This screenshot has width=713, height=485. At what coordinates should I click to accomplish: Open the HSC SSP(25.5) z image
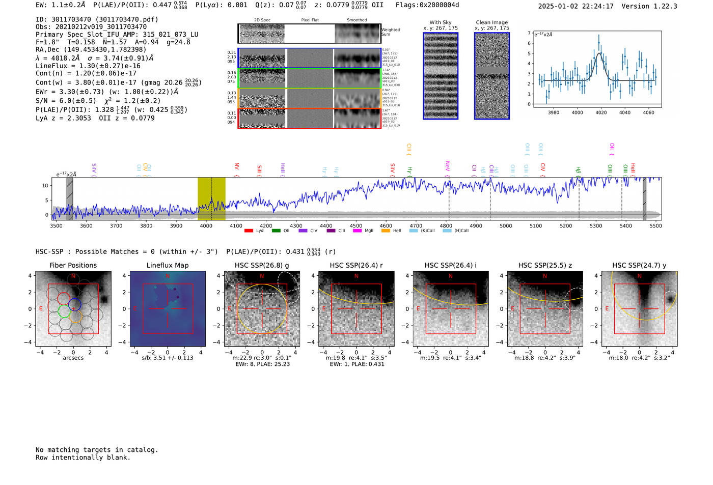545,308
